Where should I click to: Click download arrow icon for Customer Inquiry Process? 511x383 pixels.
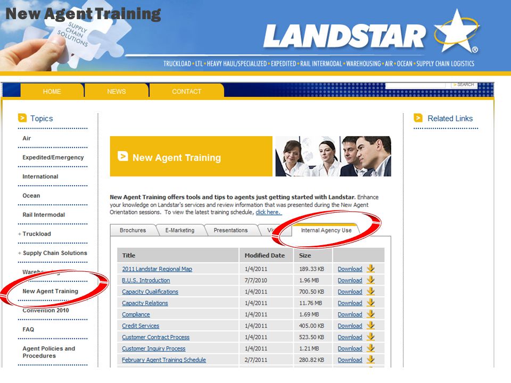tap(370, 348)
